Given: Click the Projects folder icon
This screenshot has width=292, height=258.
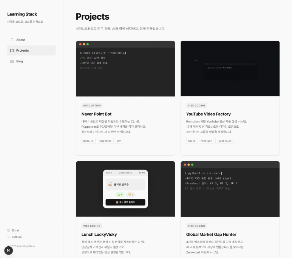Looking at the screenshot, I should [x=12, y=51].
